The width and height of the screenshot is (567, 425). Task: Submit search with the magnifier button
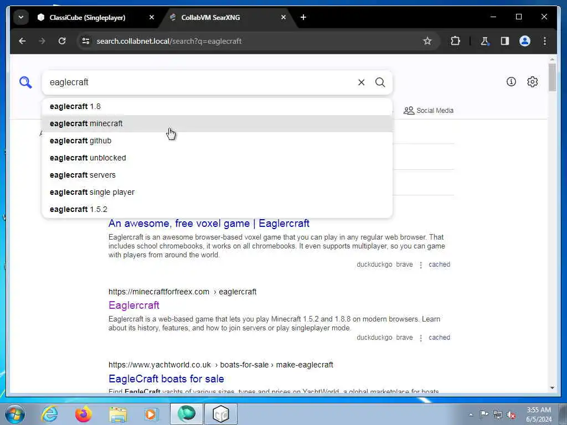tap(380, 82)
